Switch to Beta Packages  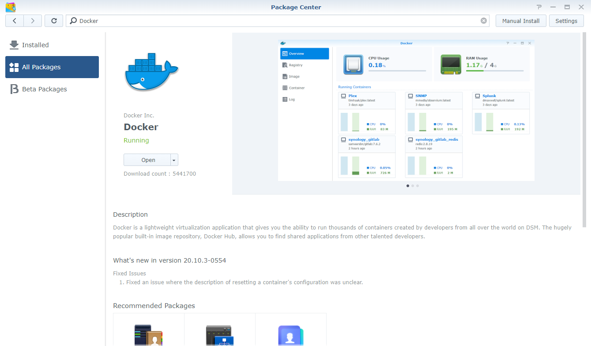point(52,89)
